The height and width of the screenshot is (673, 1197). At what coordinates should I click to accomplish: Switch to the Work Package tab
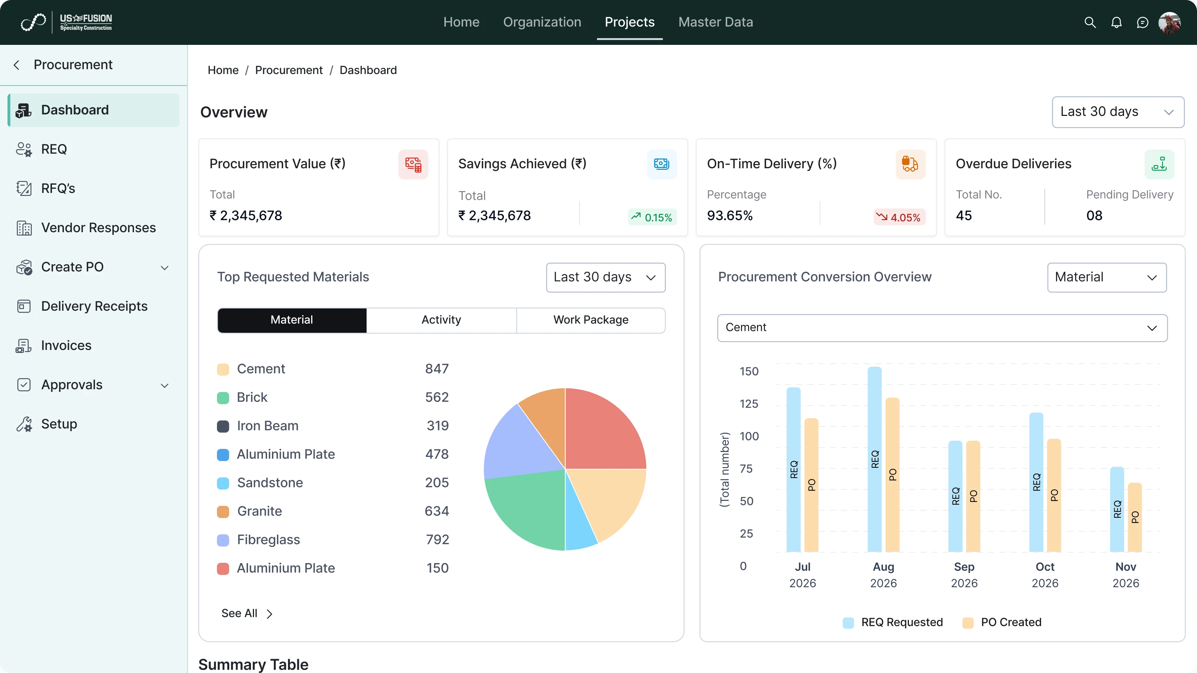[x=591, y=320]
